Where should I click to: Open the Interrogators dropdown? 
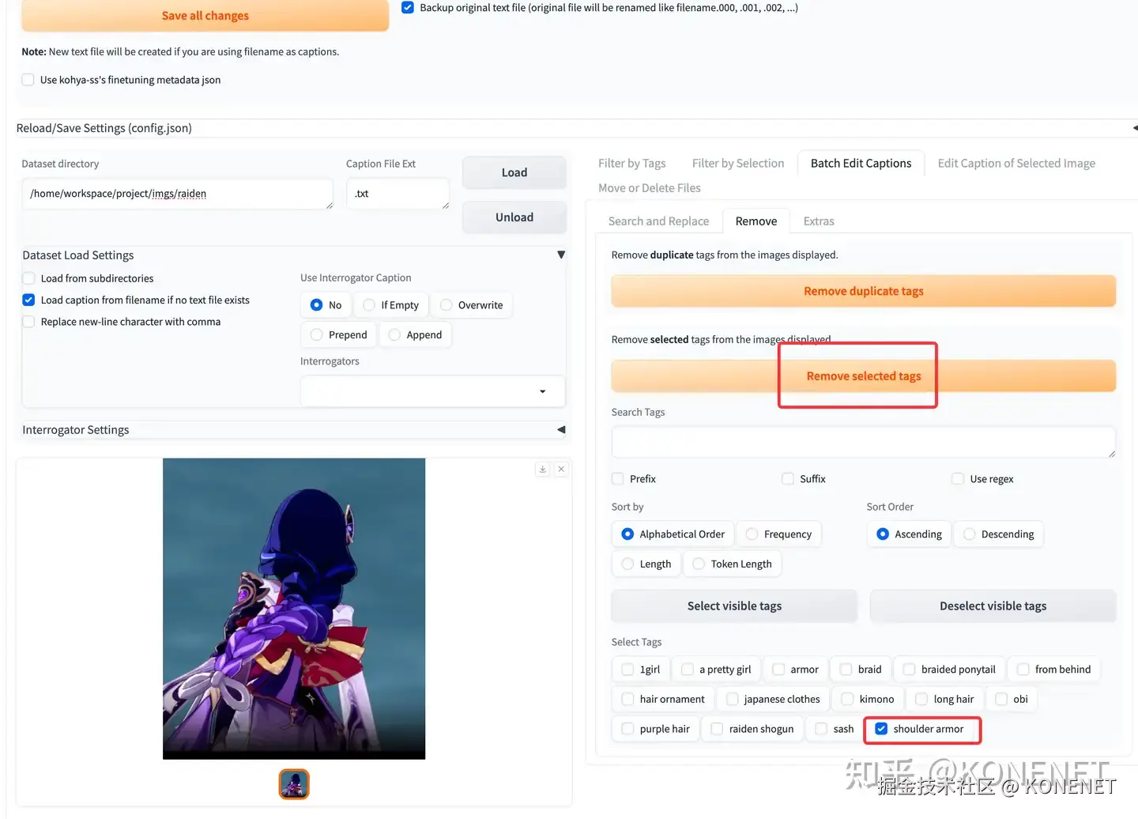432,391
